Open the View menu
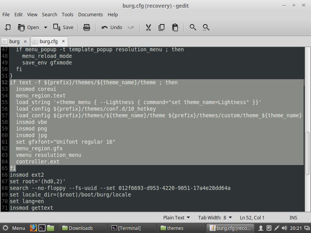The height and width of the screenshot is (233, 311). click(x=32, y=15)
